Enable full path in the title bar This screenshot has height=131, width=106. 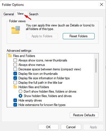tap(15, 83)
